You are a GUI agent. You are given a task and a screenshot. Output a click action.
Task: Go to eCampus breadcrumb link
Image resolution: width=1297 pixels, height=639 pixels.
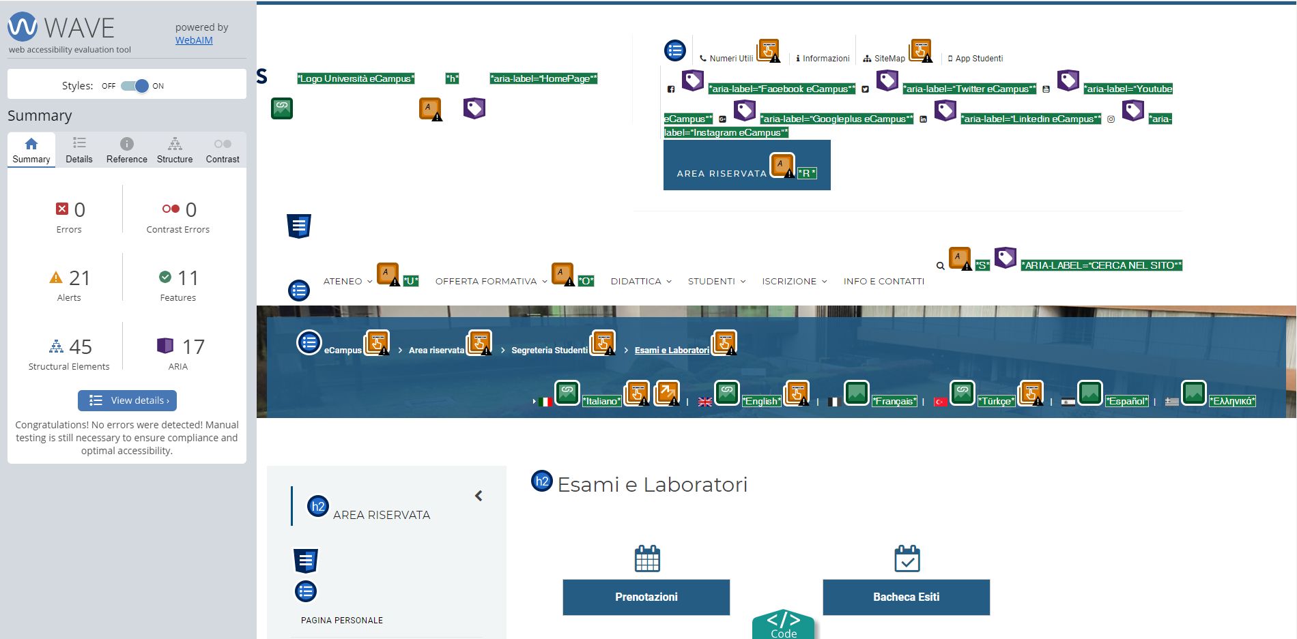tap(343, 351)
